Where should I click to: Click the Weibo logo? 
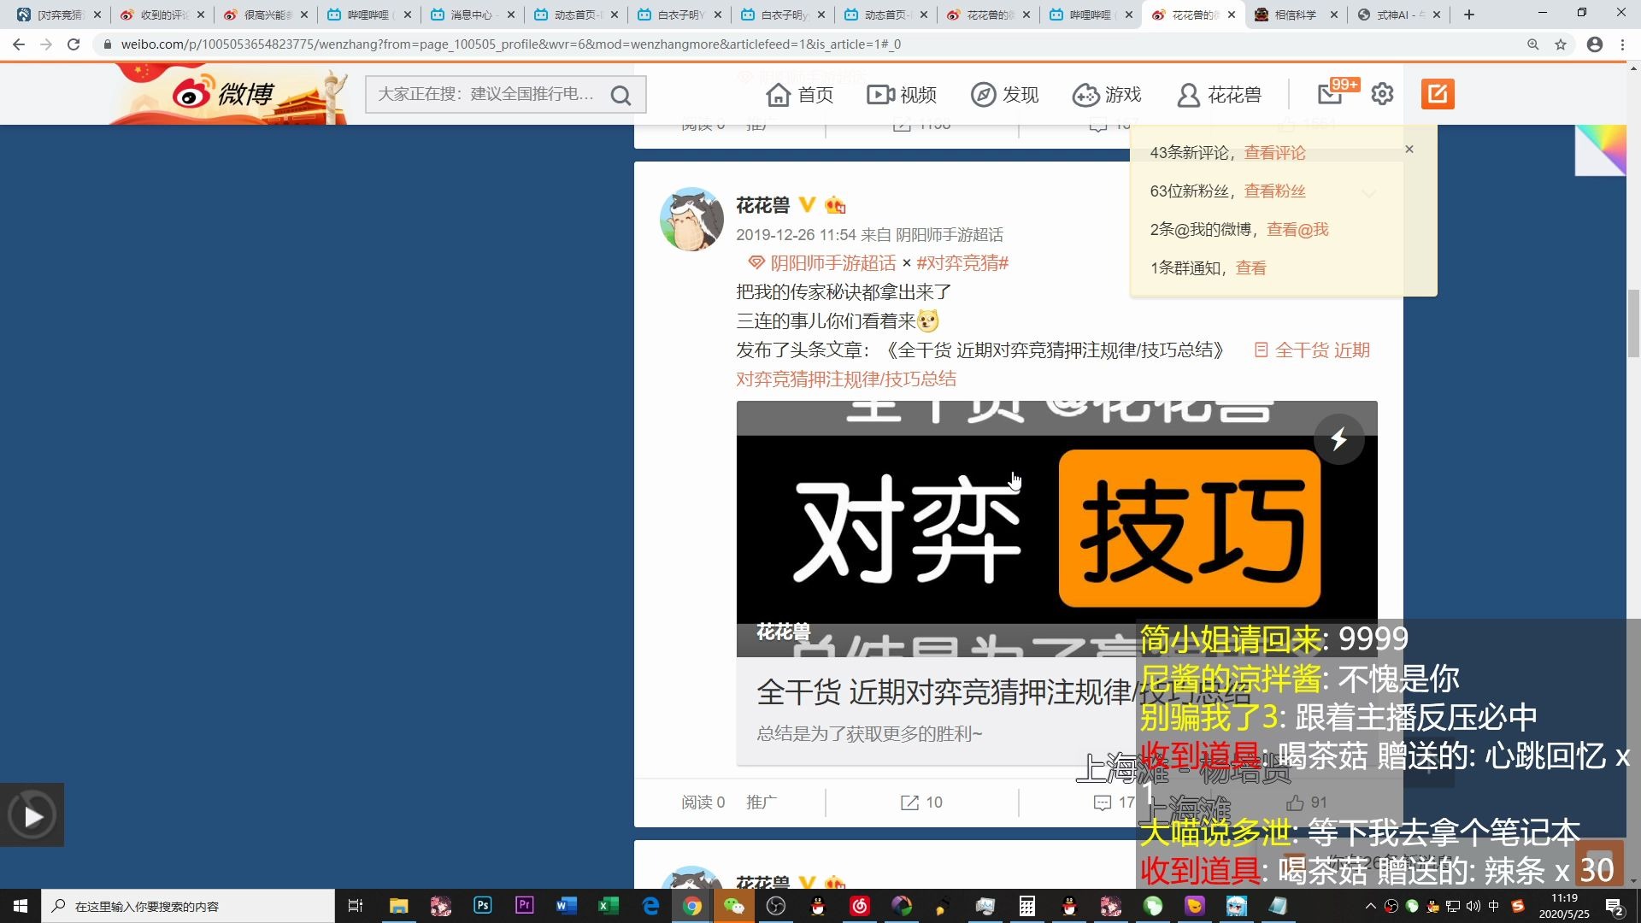[x=224, y=92]
